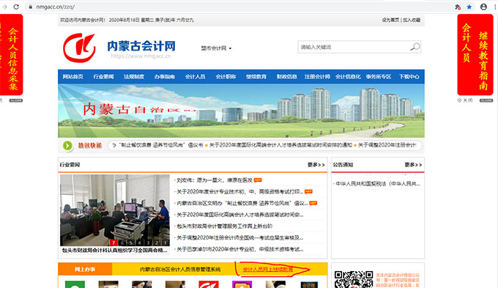Select the 下载中心 navigation item

409,77
